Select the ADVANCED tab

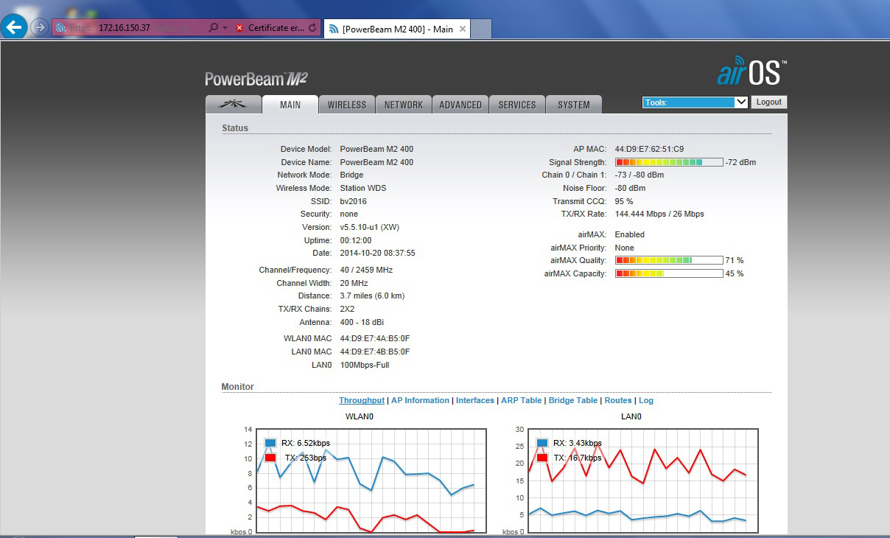point(460,105)
